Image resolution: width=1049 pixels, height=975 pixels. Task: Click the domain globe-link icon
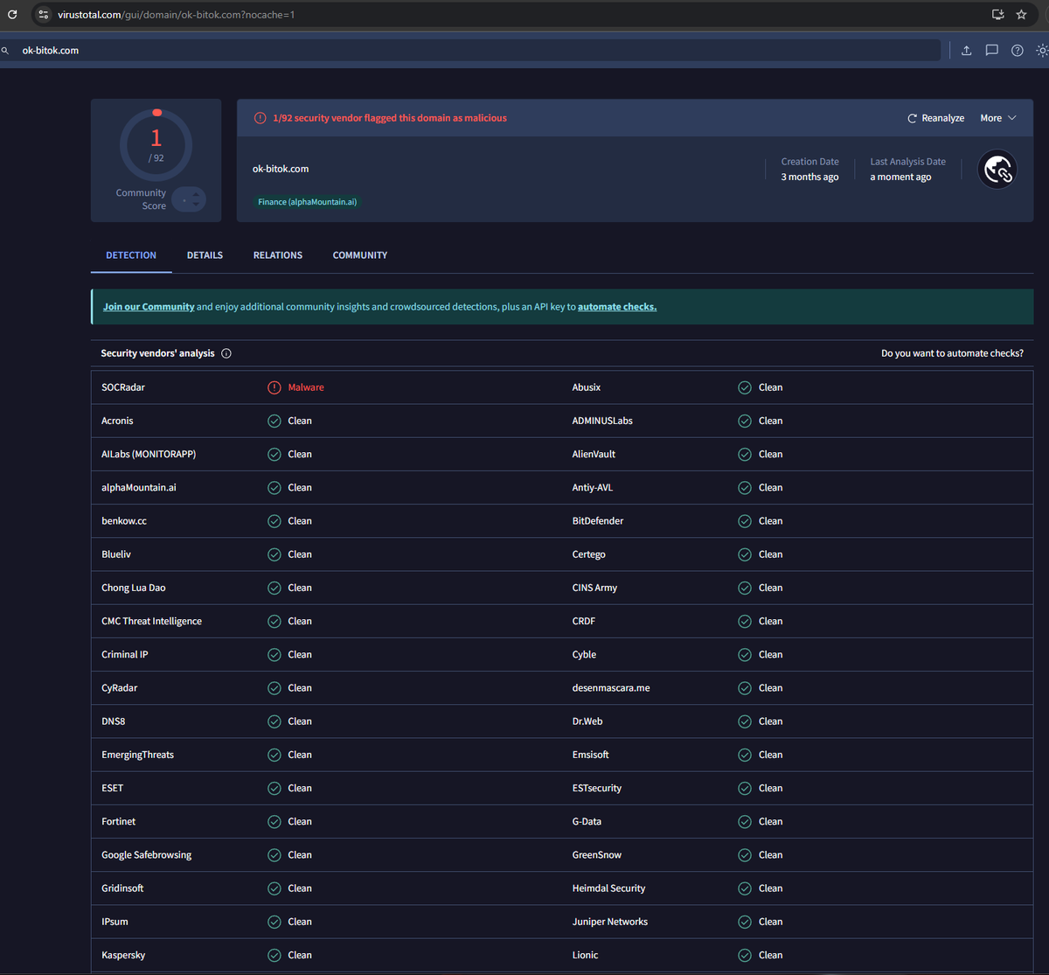[997, 170]
